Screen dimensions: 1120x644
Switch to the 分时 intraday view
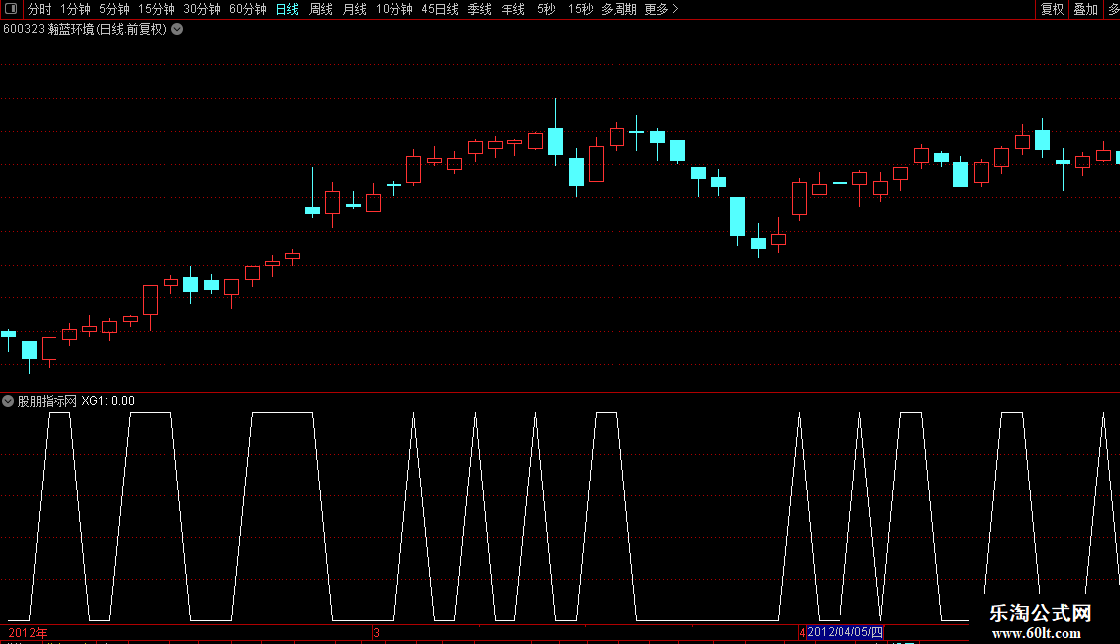pyautogui.click(x=40, y=9)
